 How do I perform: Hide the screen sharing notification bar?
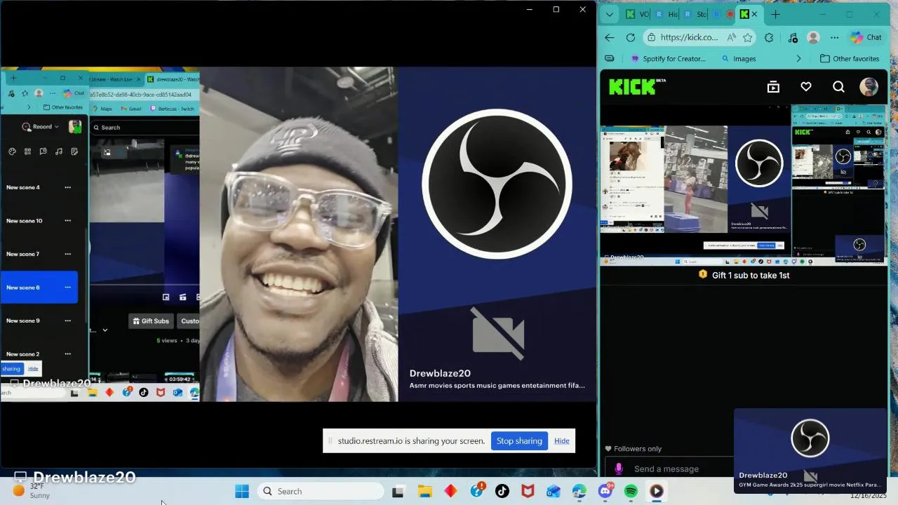pyautogui.click(x=562, y=440)
